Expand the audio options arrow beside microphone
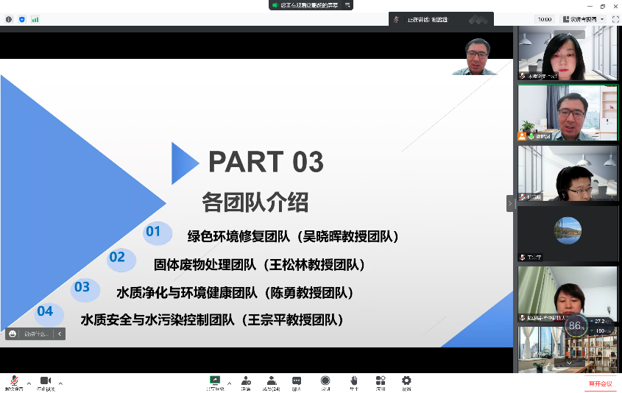 coord(29,383)
